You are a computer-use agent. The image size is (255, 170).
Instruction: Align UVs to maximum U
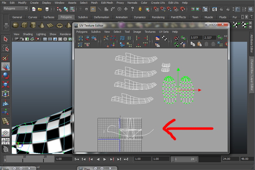pyautogui.click(x=145, y=38)
